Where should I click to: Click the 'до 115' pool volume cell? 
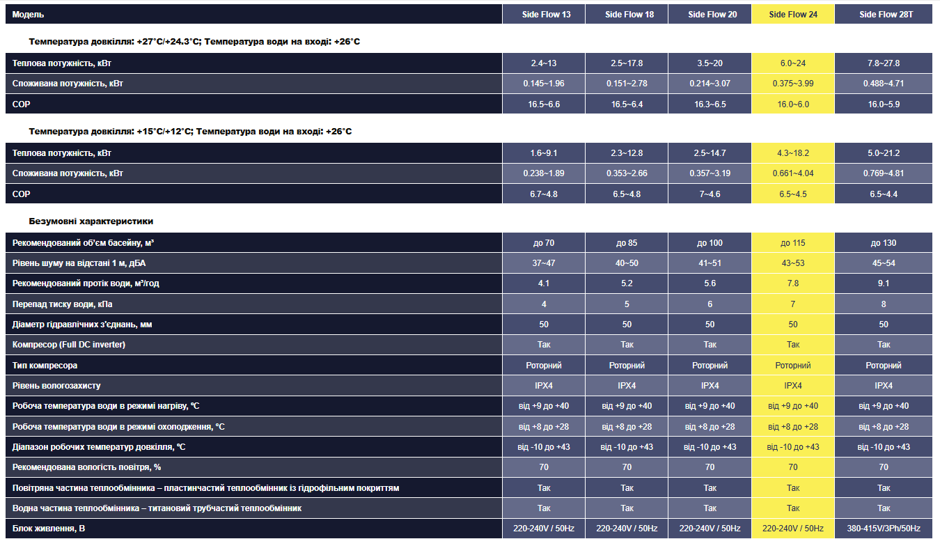tap(793, 243)
